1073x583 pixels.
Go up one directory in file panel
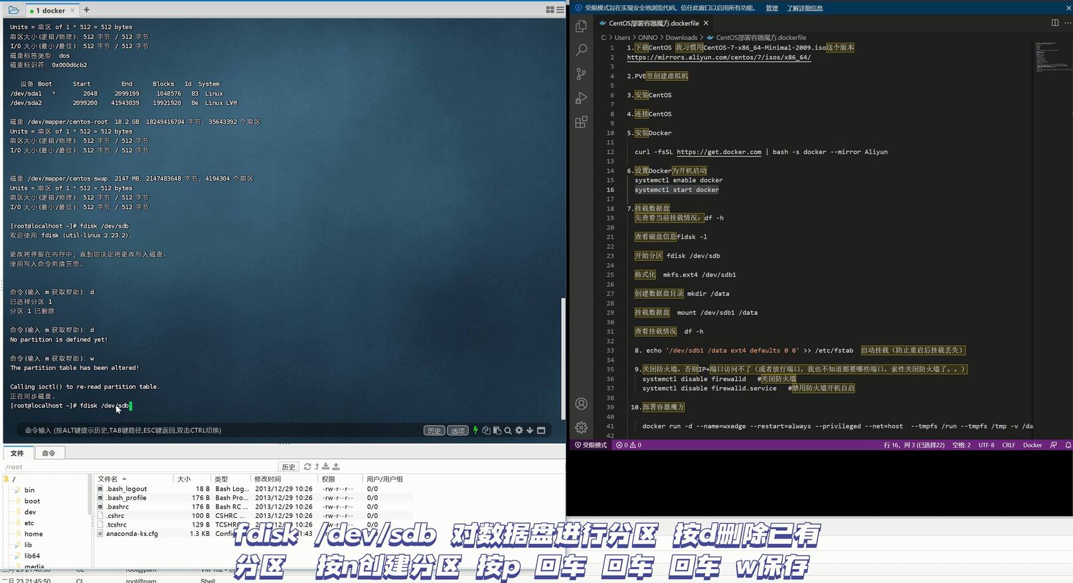pos(317,467)
